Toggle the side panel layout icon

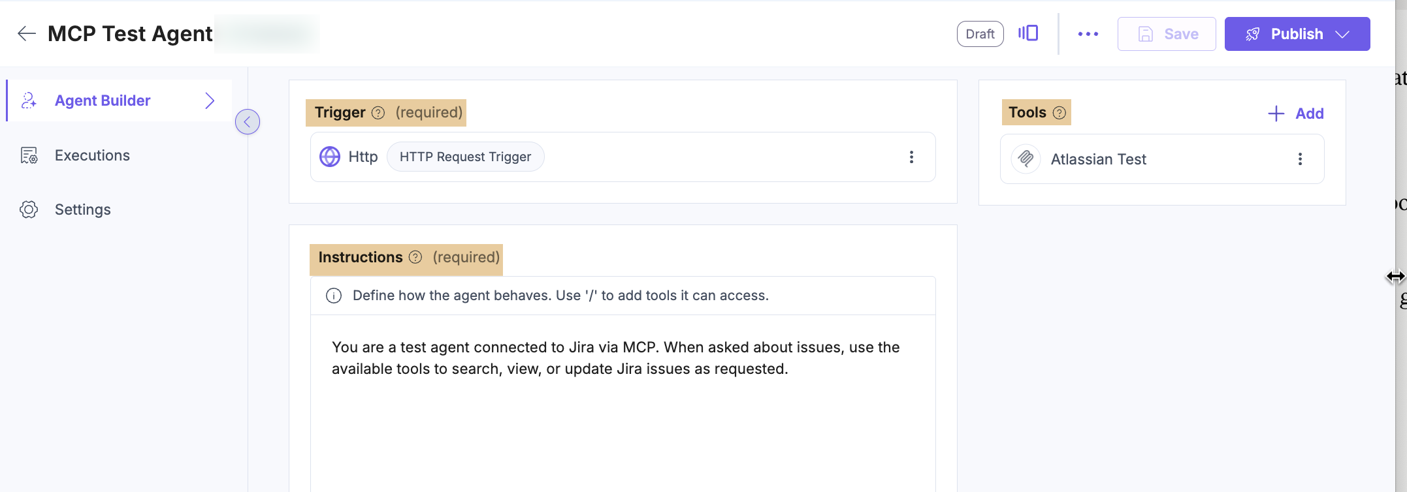point(1028,33)
